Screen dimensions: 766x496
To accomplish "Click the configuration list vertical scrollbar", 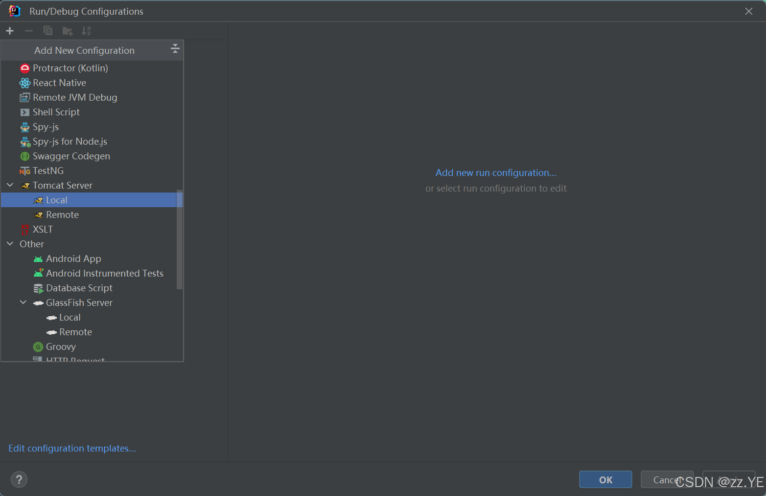I will tap(180, 239).
